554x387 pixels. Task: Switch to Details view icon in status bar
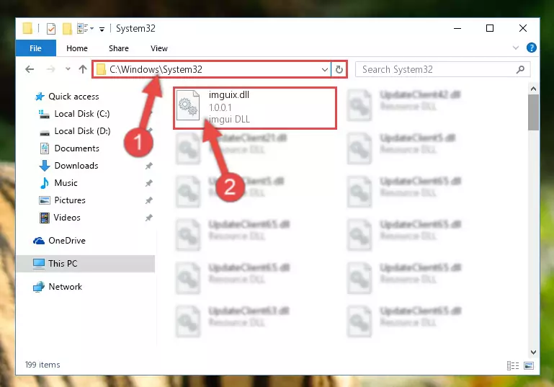(x=513, y=366)
